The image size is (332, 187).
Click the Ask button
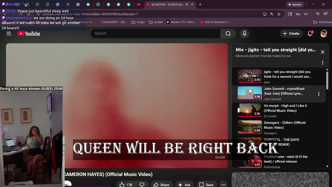(x=184, y=185)
